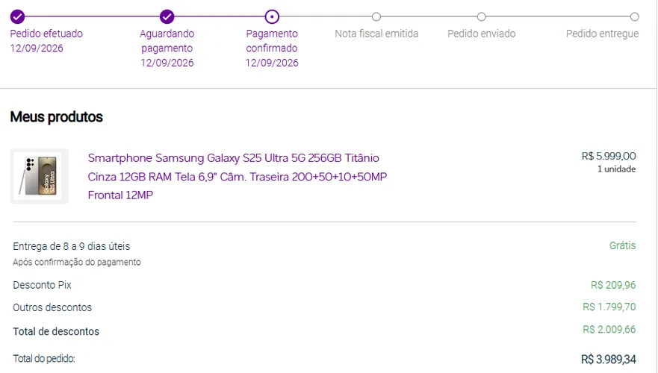The image size is (658, 373).
Task: Click the Aguardando pagamento checkmark step icon
Action: [167, 16]
